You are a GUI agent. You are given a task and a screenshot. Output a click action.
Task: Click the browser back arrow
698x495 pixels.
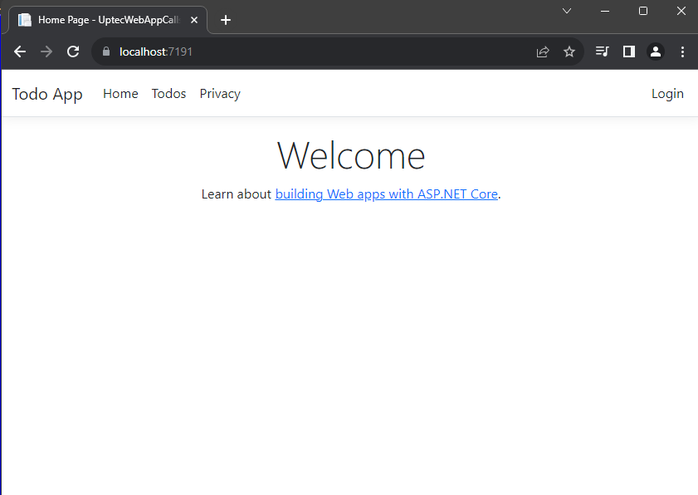pyautogui.click(x=20, y=51)
